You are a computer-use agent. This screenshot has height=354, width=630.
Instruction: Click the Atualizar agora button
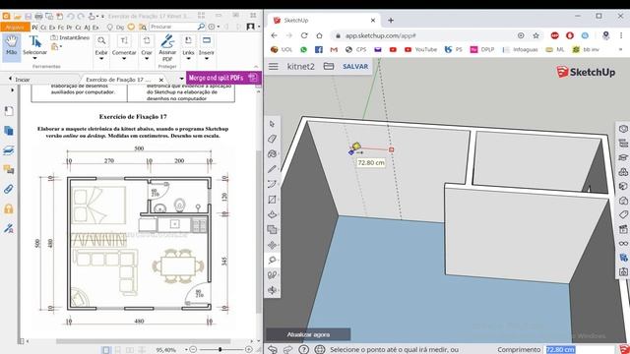click(308, 334)
